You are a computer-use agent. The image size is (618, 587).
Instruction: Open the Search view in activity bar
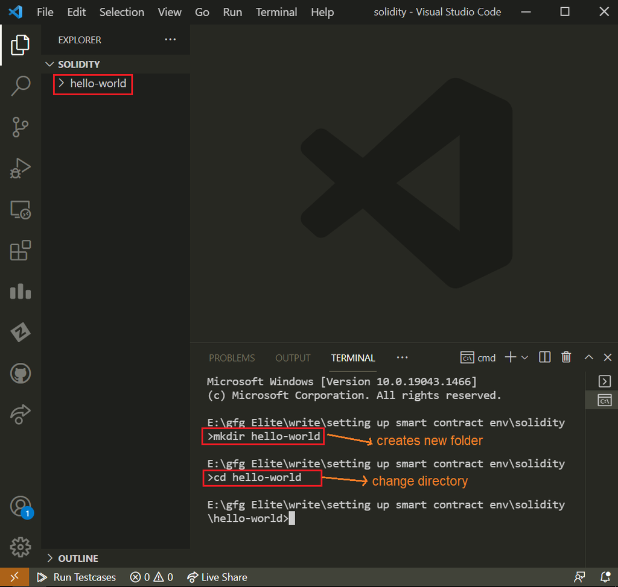pos(21,86)
